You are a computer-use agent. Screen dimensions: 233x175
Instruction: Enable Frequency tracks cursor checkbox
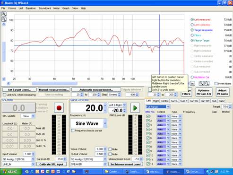click(x=73, y=131)
